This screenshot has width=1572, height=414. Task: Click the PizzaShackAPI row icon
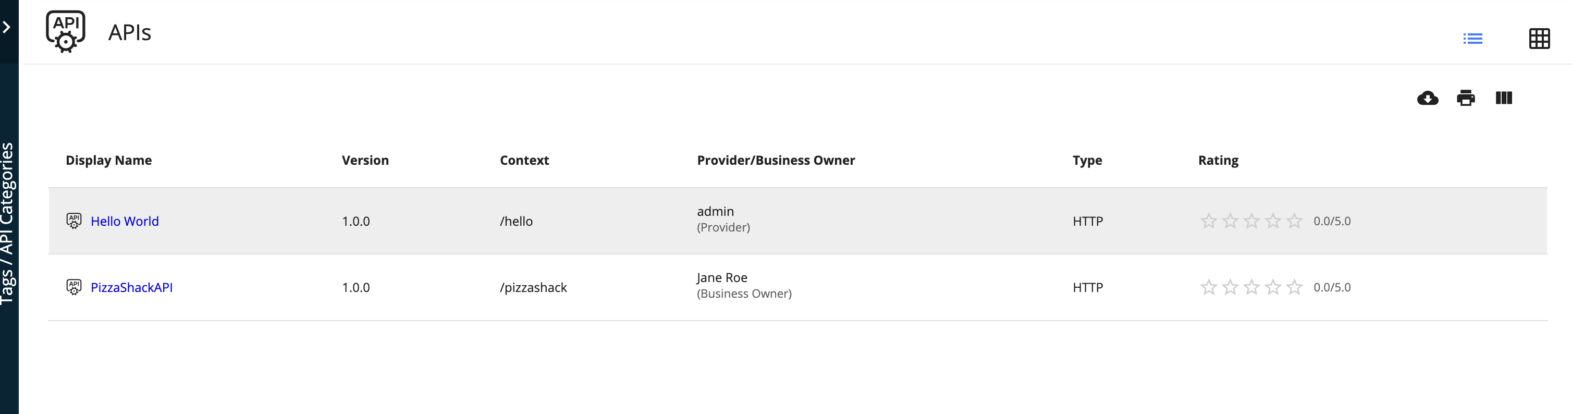pos(74,287)
